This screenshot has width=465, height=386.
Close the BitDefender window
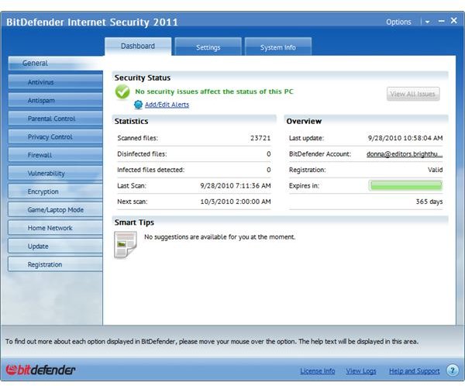453,20
